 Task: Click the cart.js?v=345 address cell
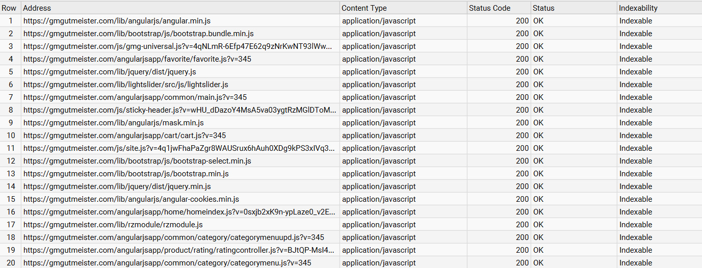(x=124, y=136)
